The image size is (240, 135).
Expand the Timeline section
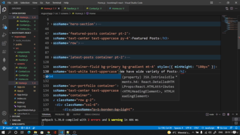coord(16,120)
